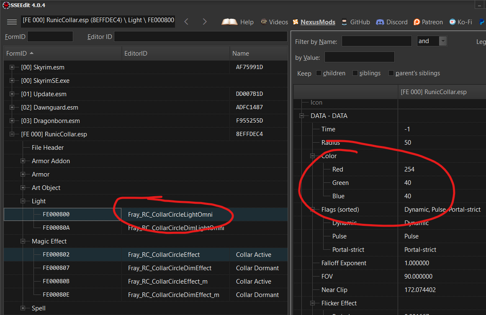Open the Ko-Fi link
The image size is (486, 315).
[x=464, y=22]
